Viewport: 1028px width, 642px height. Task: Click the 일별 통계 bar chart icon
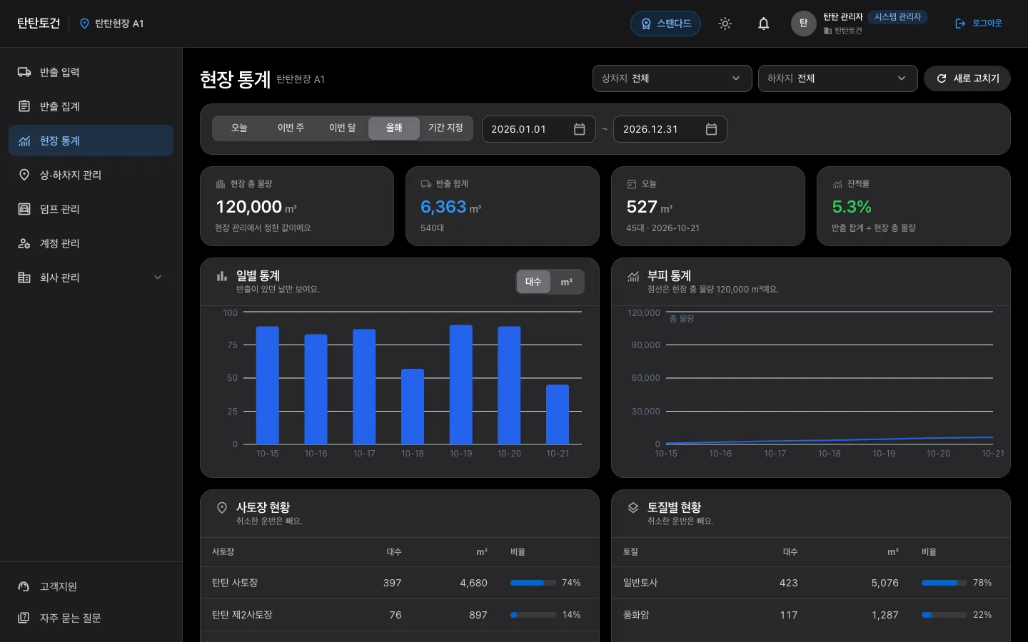click(x=222, y=276)
